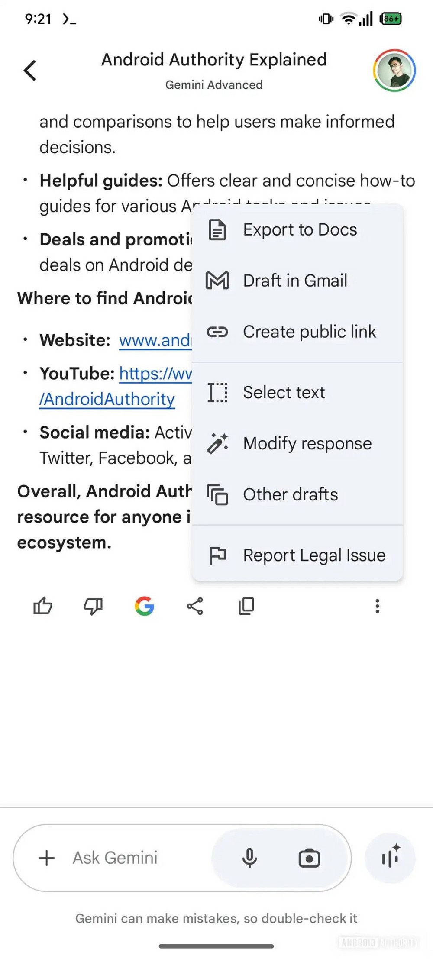Tap the thumbs down icon
Screen dimensions: 433x962
coord(93,606)
